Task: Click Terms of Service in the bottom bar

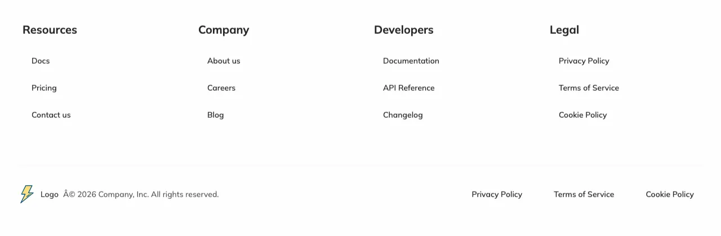Action: [584, 194]
